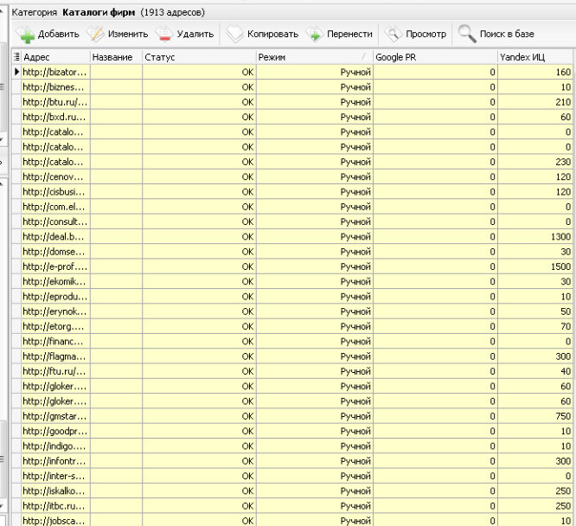
Task: Click the Поиск в базе magnifier icon
Action: (x=467, y=35)
